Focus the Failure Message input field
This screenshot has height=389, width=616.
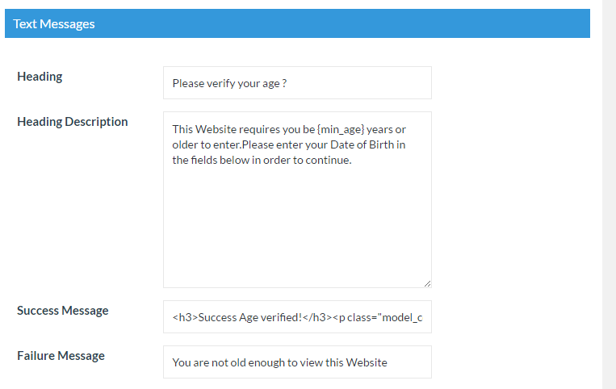[297, 362]
